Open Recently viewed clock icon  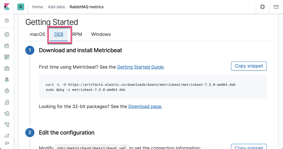(7, 21)
